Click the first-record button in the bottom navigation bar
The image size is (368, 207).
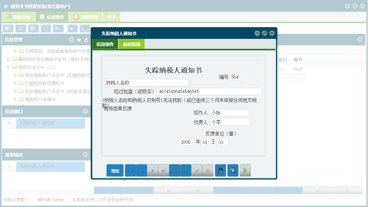point(109,191)
